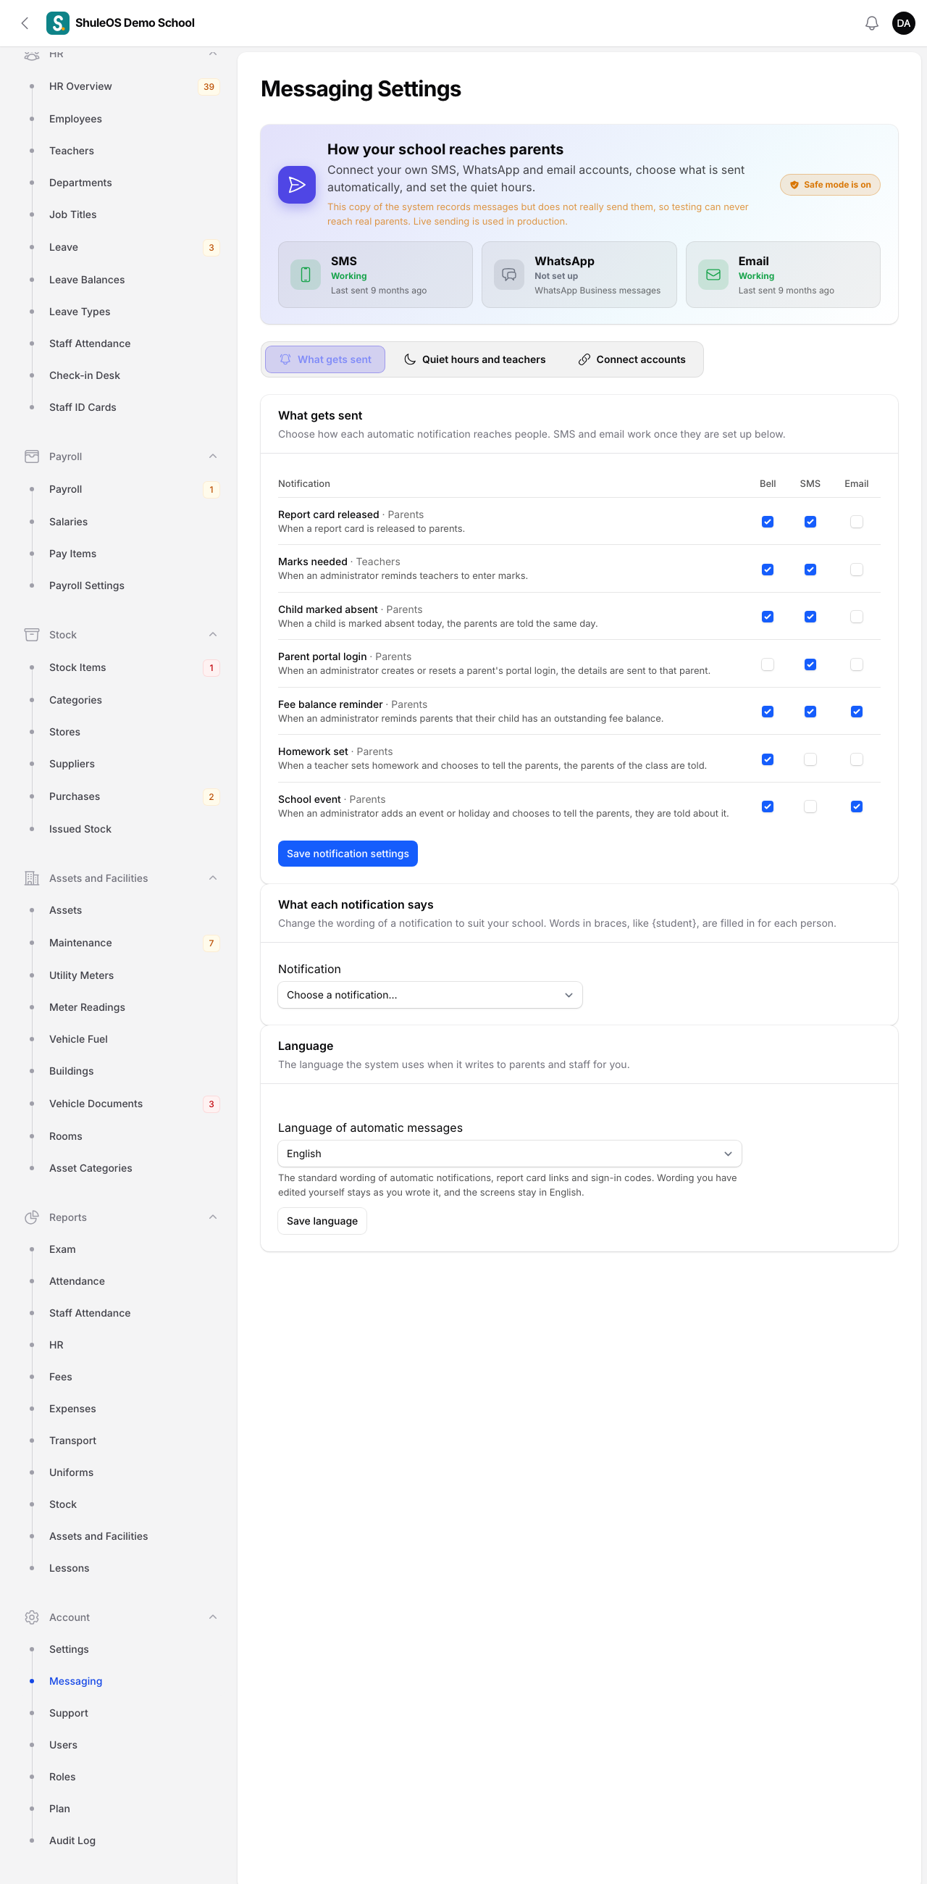Screen dimensions: 927x1884
Task: Open the SMS channel status card
Action: pyautogui.click(x=375, y=274)
